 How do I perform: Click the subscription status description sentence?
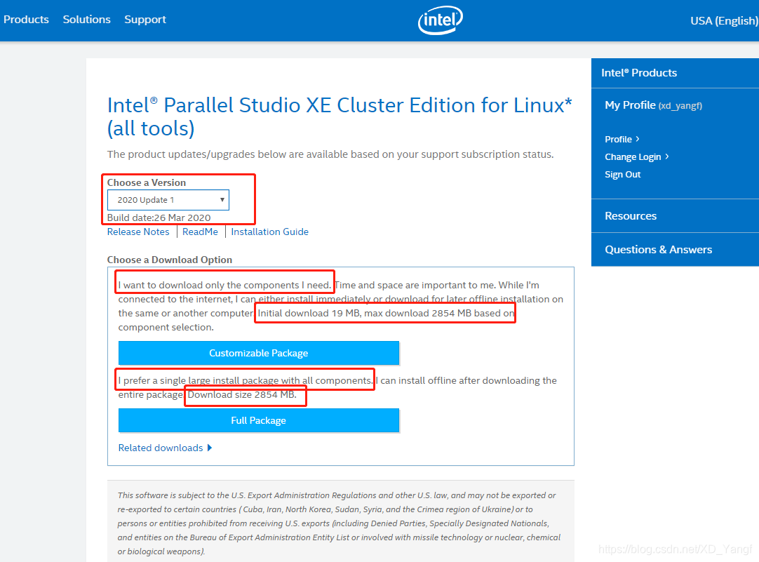pyautogui.click(x=330, y=154)
